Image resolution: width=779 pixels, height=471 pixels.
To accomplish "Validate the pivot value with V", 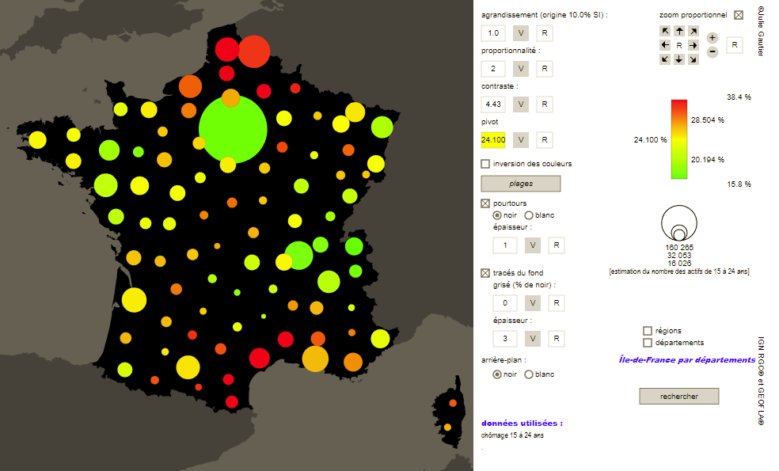I will tap(522, 140).
